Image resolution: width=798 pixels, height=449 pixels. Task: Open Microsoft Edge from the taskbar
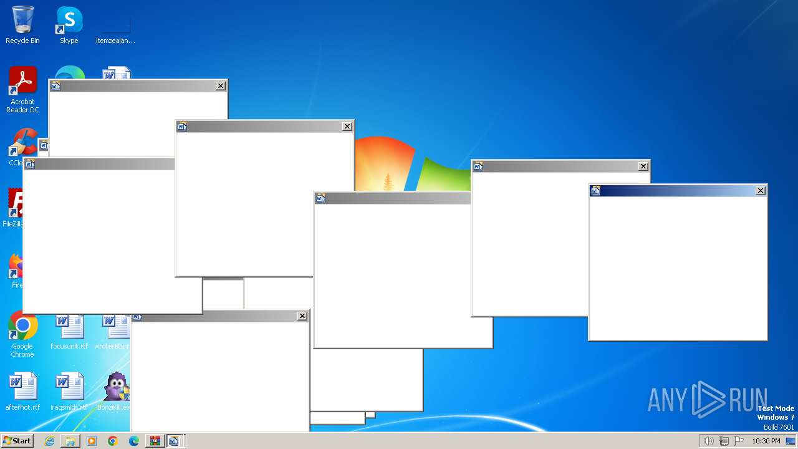point(134,441)
